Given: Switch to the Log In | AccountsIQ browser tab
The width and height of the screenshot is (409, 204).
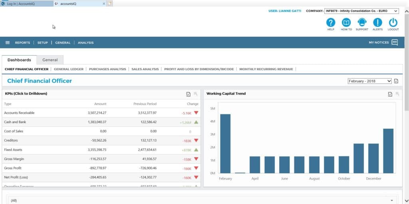Looking at the screenshot, I should tap(27, 4).
